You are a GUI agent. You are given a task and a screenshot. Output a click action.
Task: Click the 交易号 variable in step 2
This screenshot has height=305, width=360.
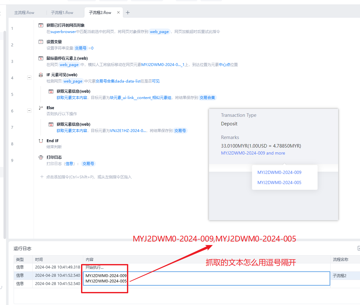[x=81, y=48]
